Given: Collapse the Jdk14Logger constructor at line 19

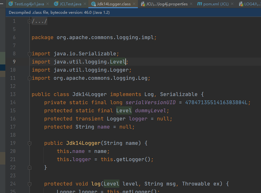Looking at the screenshot, I should [29, 143].
